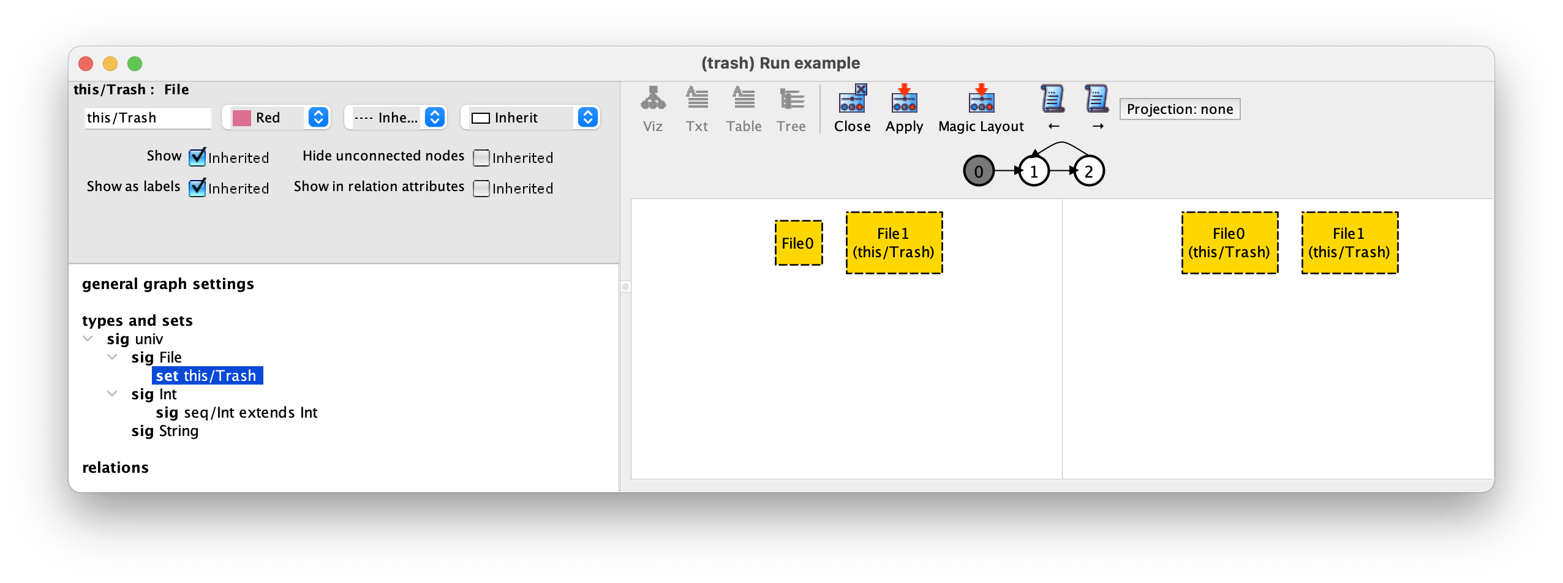Click File0 node in left graph pane
The image size is (1563, 583).
(x=798, y=243)
